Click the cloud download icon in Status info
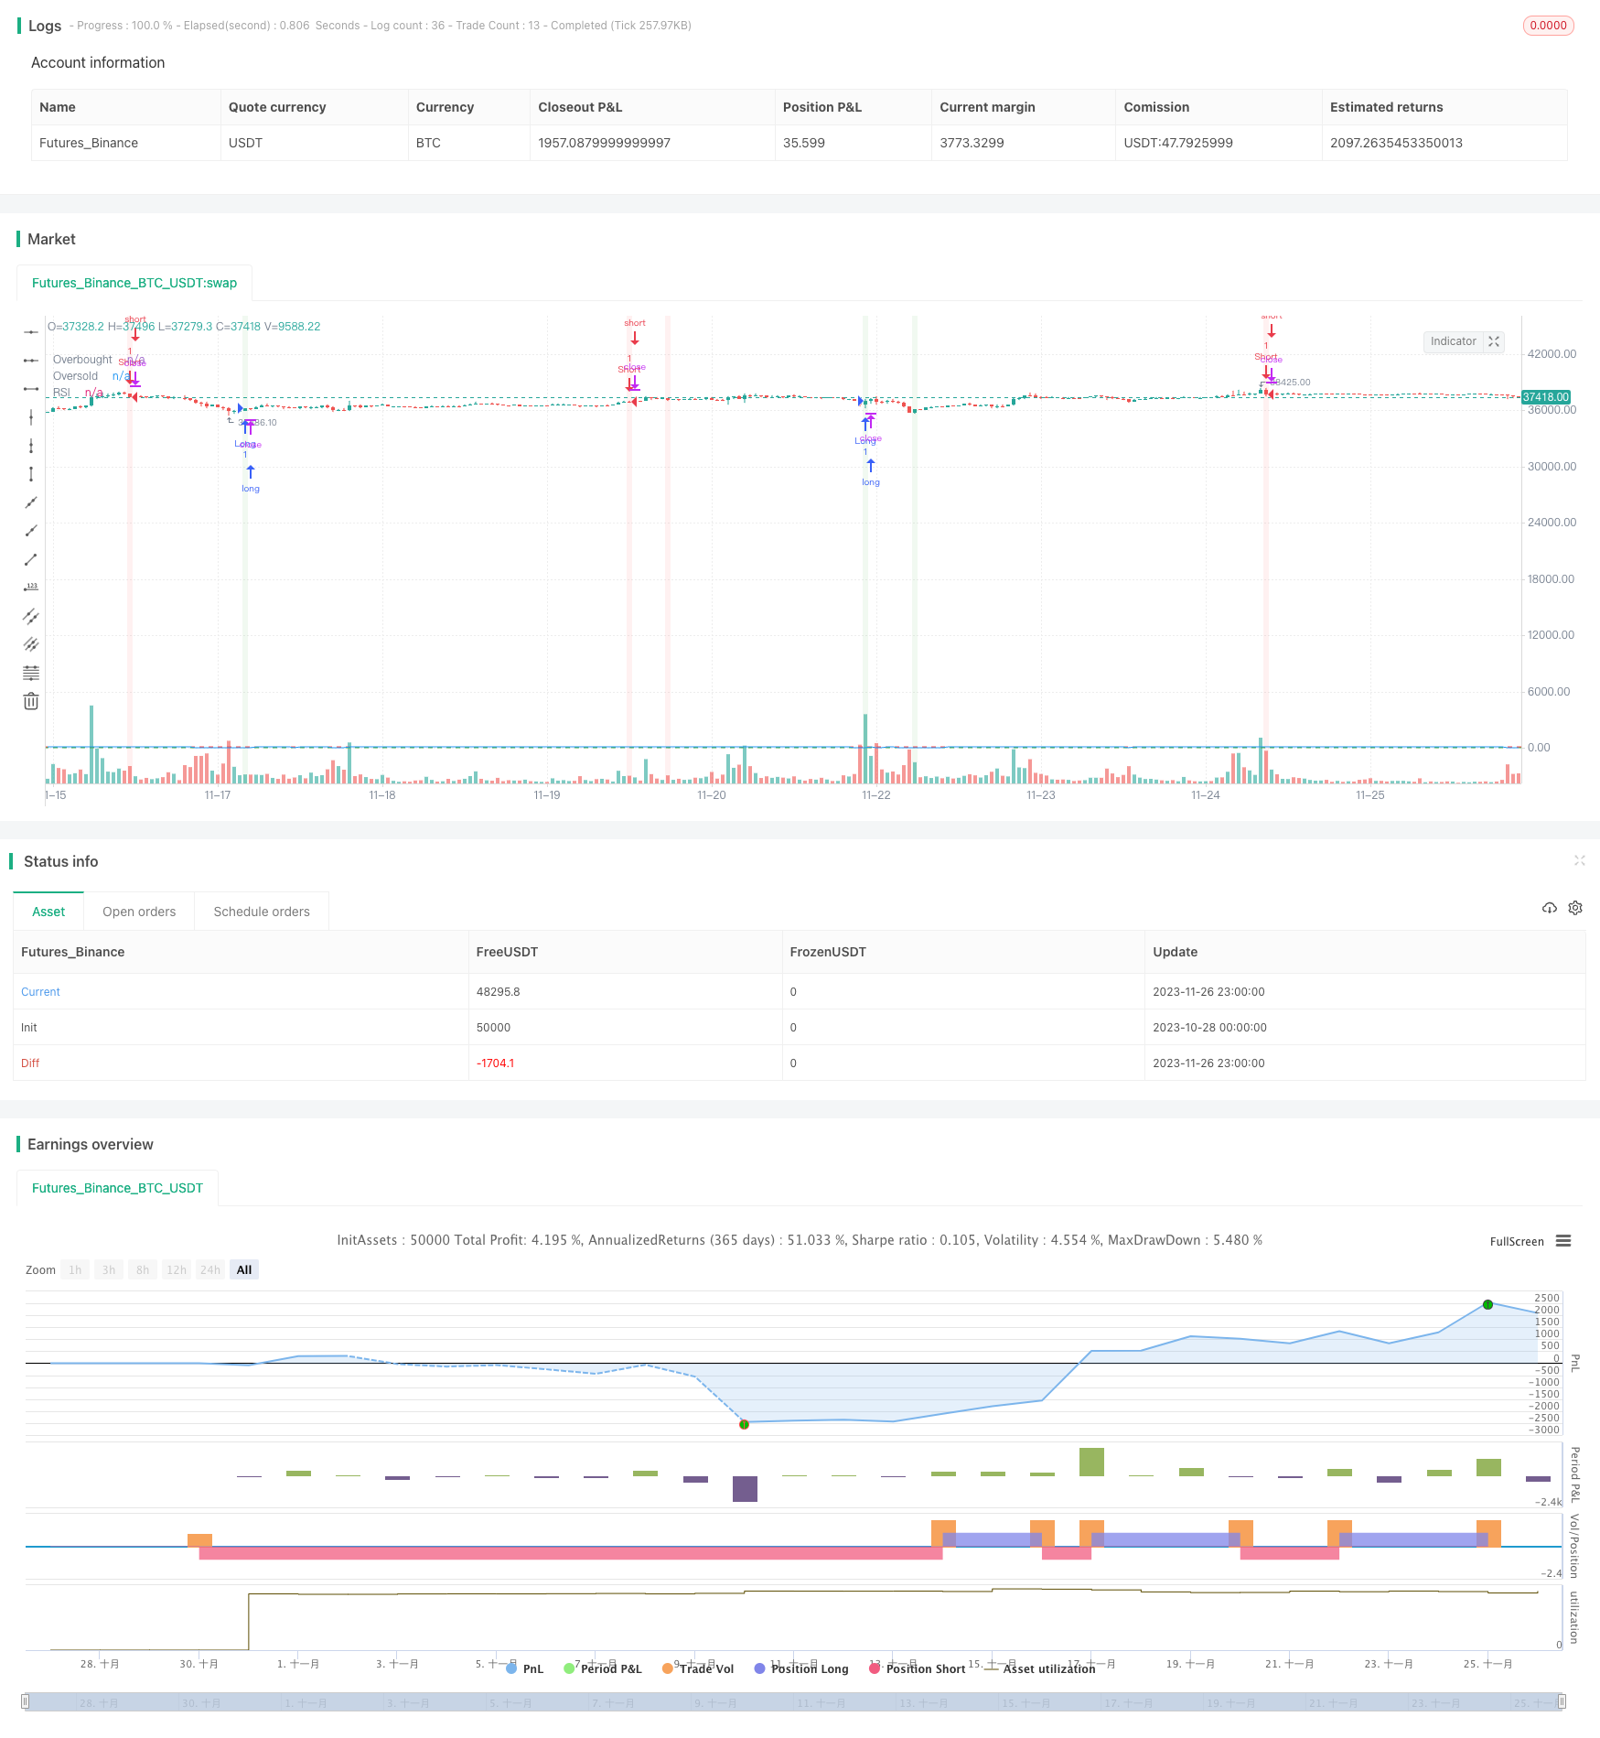Screen dimensions: 1600x1738 [1549, 908]
